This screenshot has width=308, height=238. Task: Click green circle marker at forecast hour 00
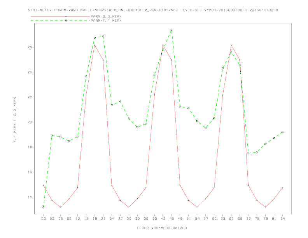(x=44, y=207)
